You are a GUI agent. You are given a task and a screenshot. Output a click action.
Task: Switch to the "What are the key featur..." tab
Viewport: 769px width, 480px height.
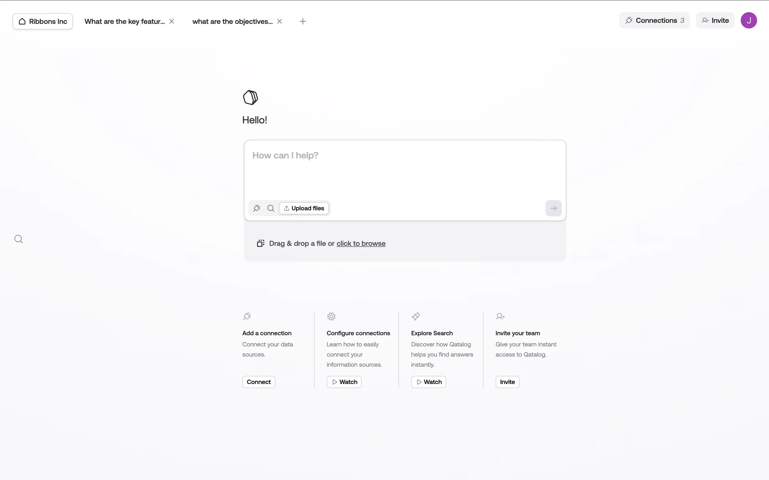(x=125, y=22)
